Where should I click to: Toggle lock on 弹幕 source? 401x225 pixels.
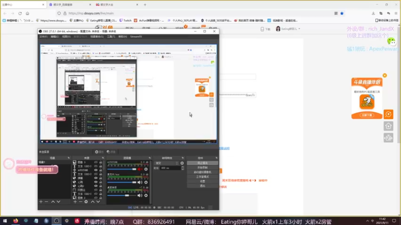(101, 178)
